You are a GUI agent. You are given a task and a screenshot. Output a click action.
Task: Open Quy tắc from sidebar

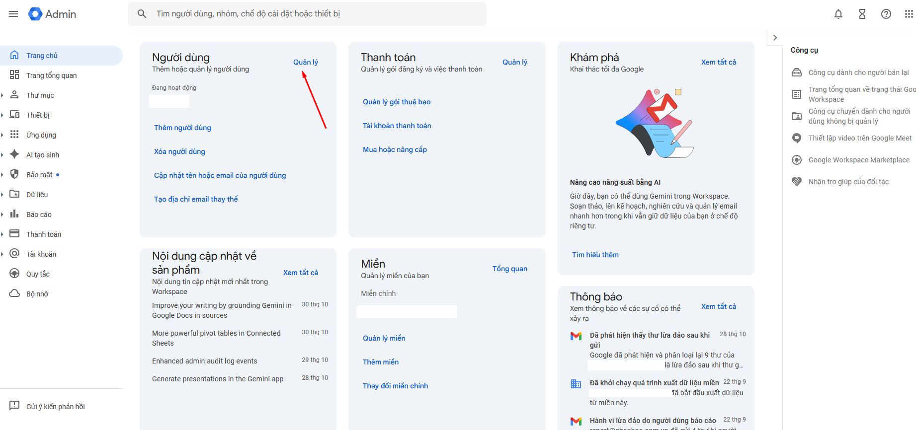tap(38, 274)
